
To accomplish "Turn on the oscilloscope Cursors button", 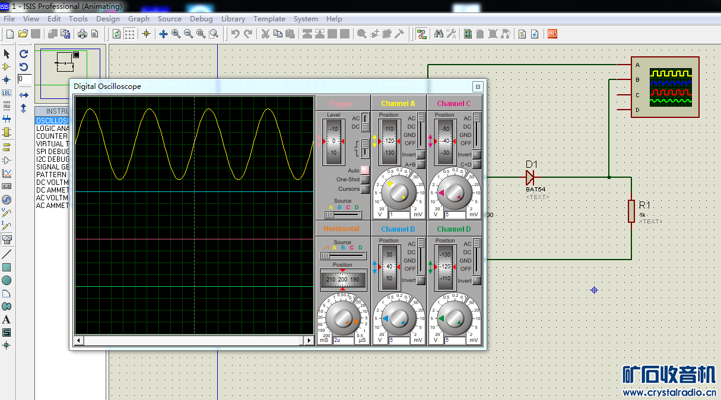I will (x=365, y=189).
